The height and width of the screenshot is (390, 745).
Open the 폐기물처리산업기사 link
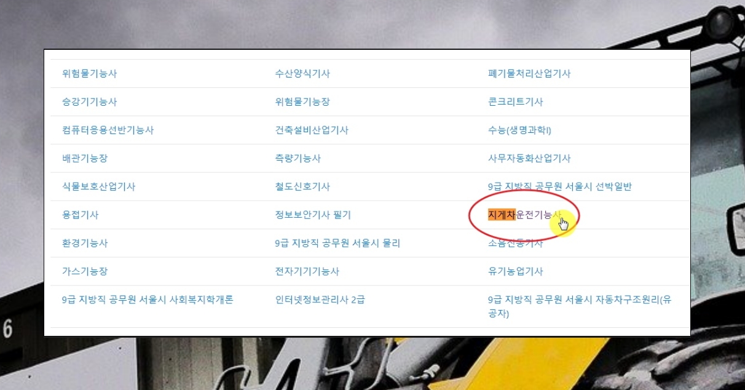coord(529,74)
